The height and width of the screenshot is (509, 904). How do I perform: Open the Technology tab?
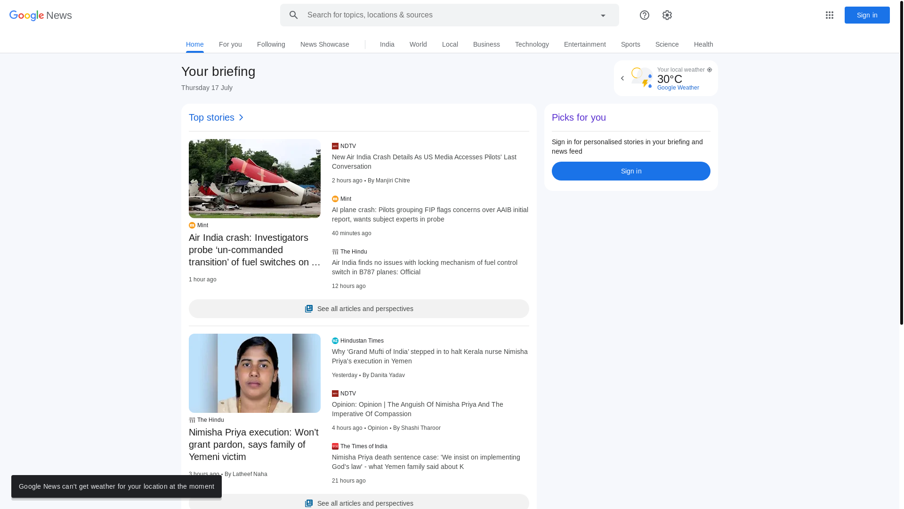(x=532, y=44)
